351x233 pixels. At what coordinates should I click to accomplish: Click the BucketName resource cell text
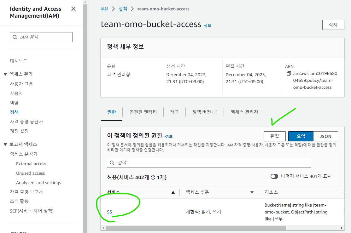[x=296, y=212]
